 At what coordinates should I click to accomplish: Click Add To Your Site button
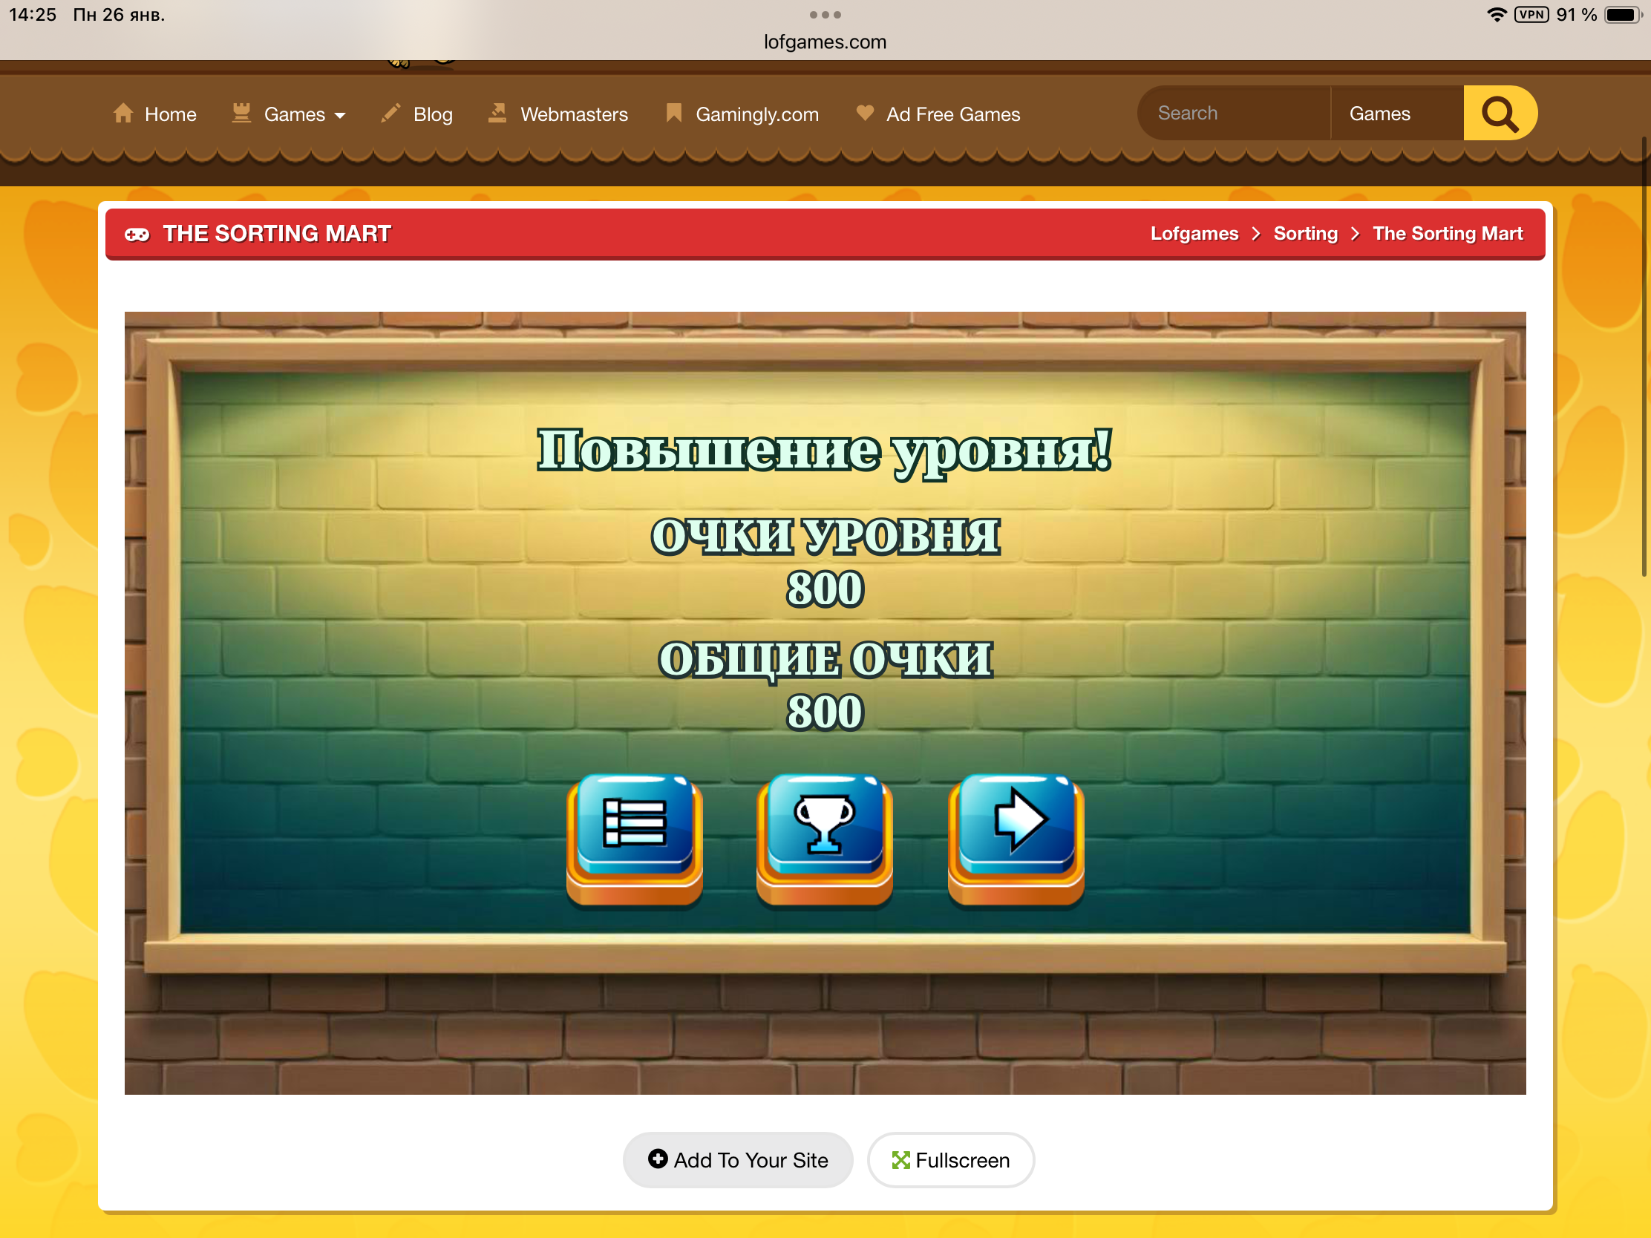click(737, 1159)
